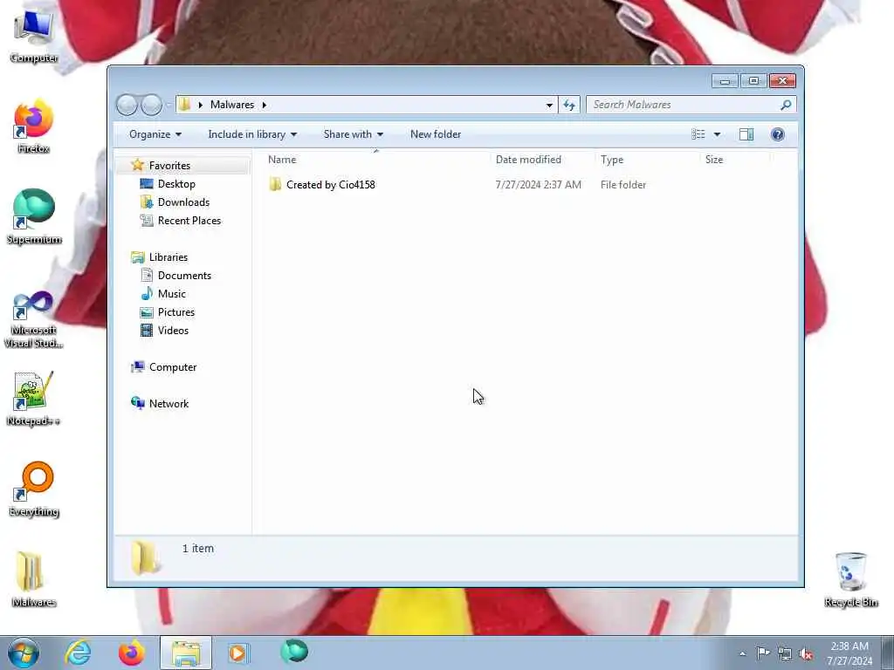The height and width of the screenshot is (670, 894).
Task: Open Downloads in the navigation pane
Action: (x=183, y=202)
